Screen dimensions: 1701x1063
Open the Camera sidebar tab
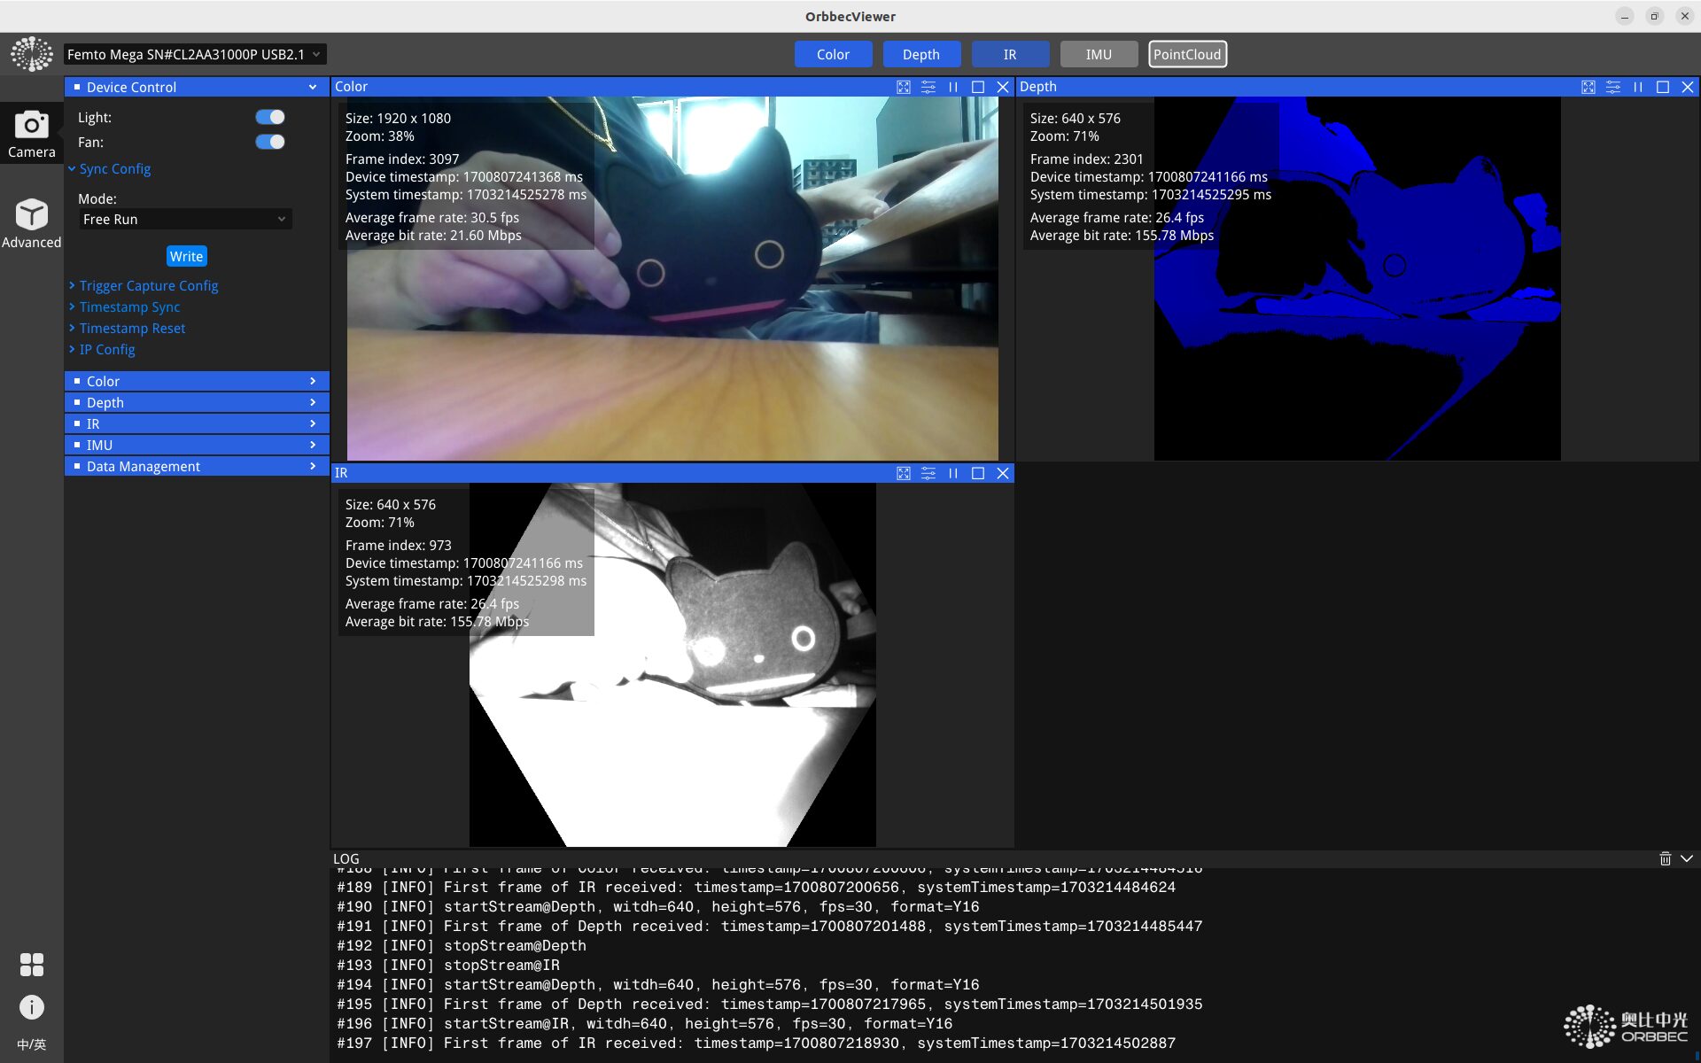31,134
